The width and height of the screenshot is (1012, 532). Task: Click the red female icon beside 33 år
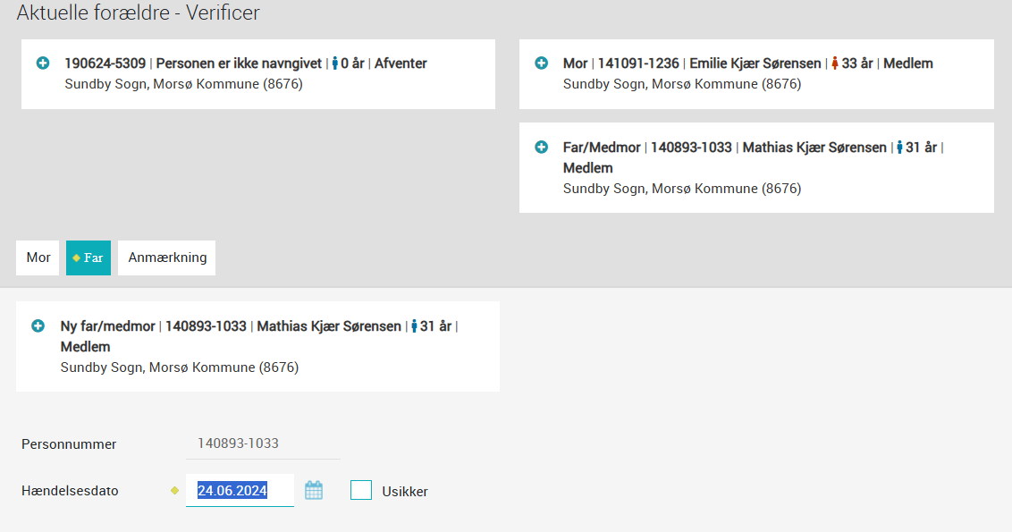tap(835, 63)
